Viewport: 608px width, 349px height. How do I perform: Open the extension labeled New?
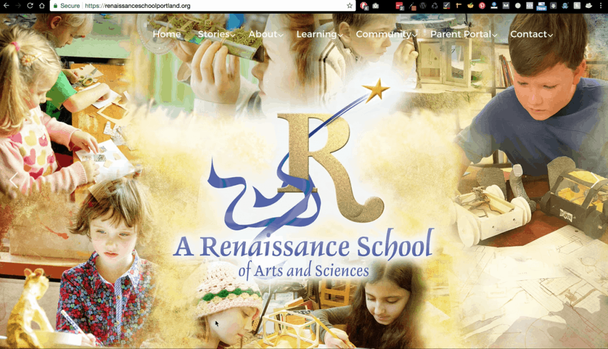click(x=541, y=6)
